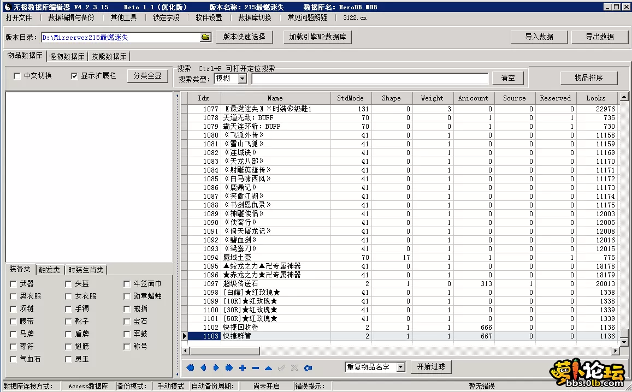Check the 武器 filter

click(x=13, y=284)
